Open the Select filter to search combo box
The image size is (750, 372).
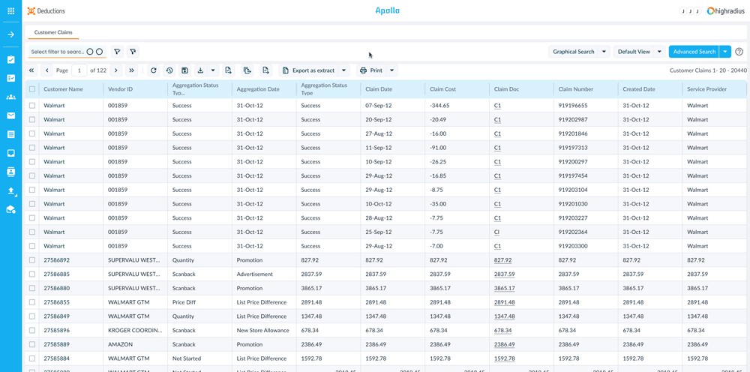(x=67, y=52)
